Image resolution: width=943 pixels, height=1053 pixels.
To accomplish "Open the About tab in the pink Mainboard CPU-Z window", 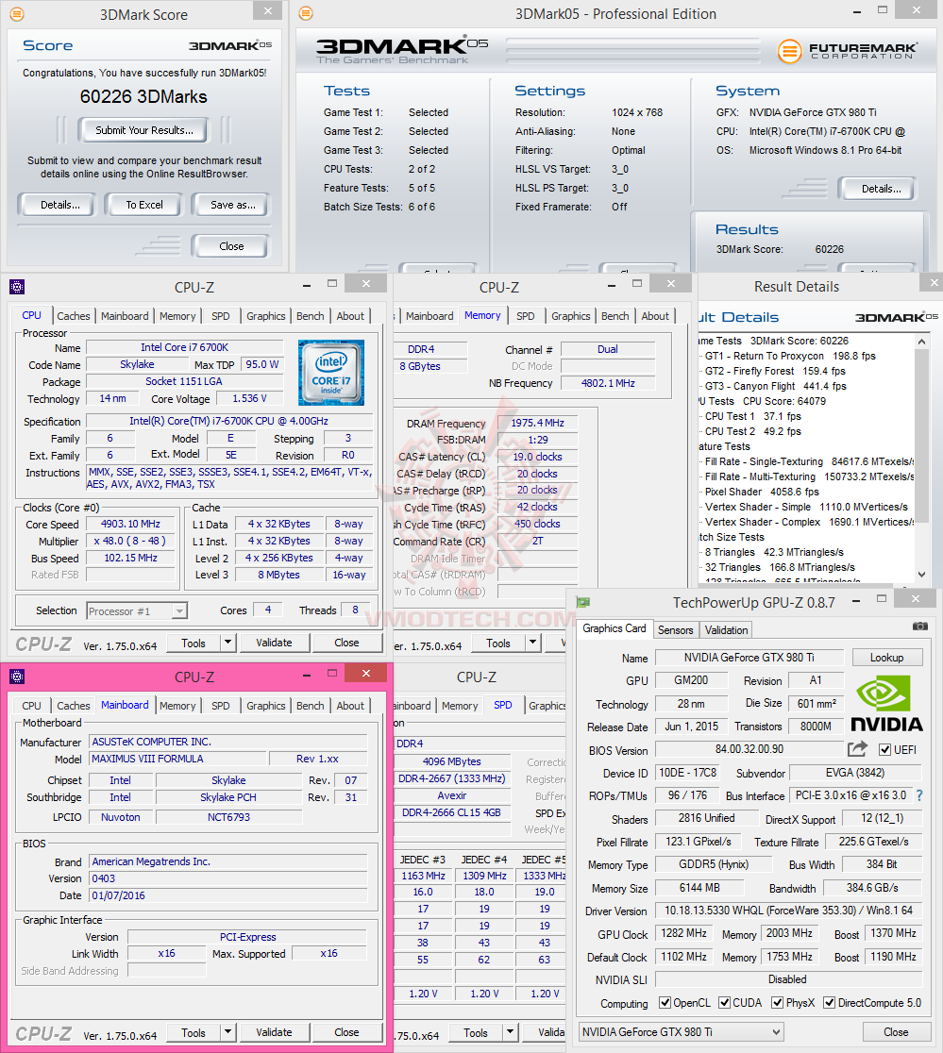I will point(350,705).
